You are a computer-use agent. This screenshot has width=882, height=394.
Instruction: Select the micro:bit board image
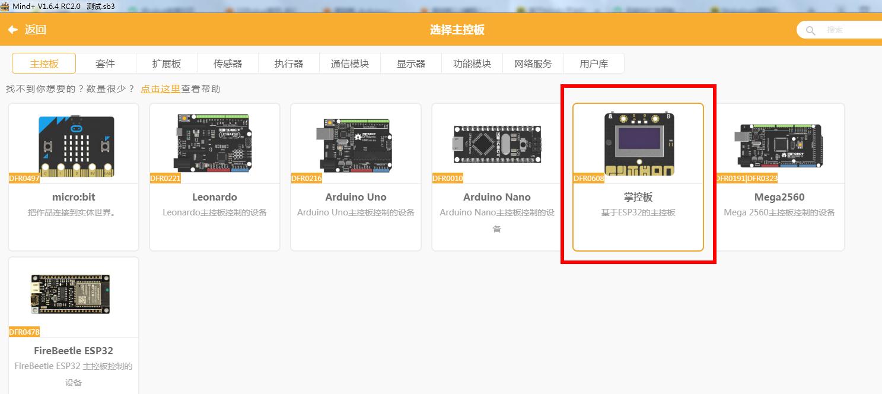coord(77,147)
